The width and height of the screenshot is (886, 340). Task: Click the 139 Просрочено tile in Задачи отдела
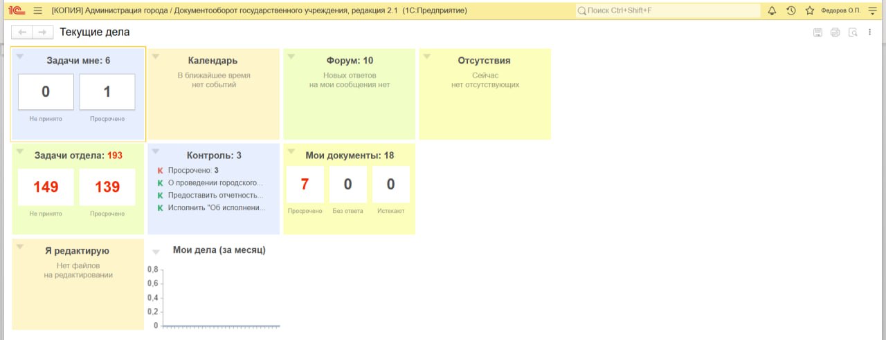(x=107, y=187)
